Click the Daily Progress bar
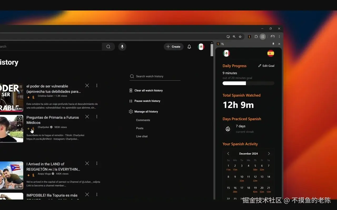Viewport: 337px width, 210px height. 249,83
